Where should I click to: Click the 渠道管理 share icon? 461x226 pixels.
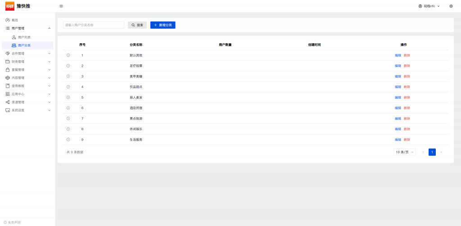(x=8, y=102)
